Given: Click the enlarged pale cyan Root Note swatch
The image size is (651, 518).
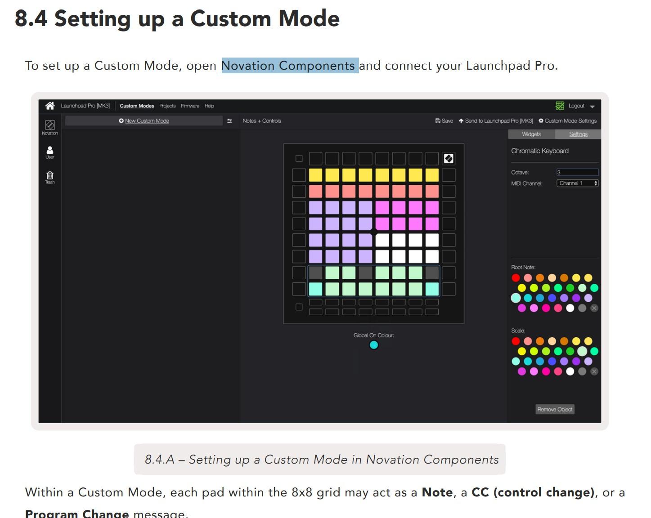Looking at the screenshot, I should [516, 298].
